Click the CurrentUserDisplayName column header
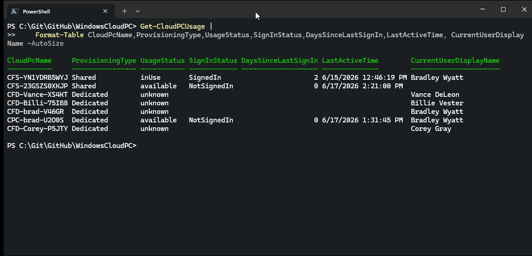532x256 pixels. [455, 61]
